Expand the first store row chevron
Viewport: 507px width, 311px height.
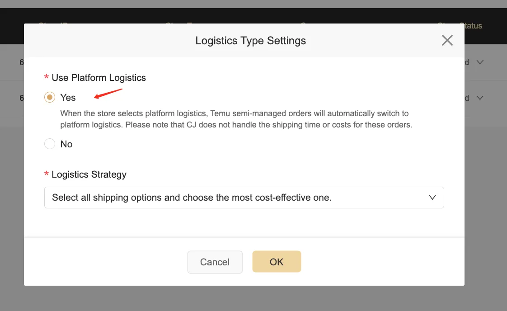coord(480,62)
